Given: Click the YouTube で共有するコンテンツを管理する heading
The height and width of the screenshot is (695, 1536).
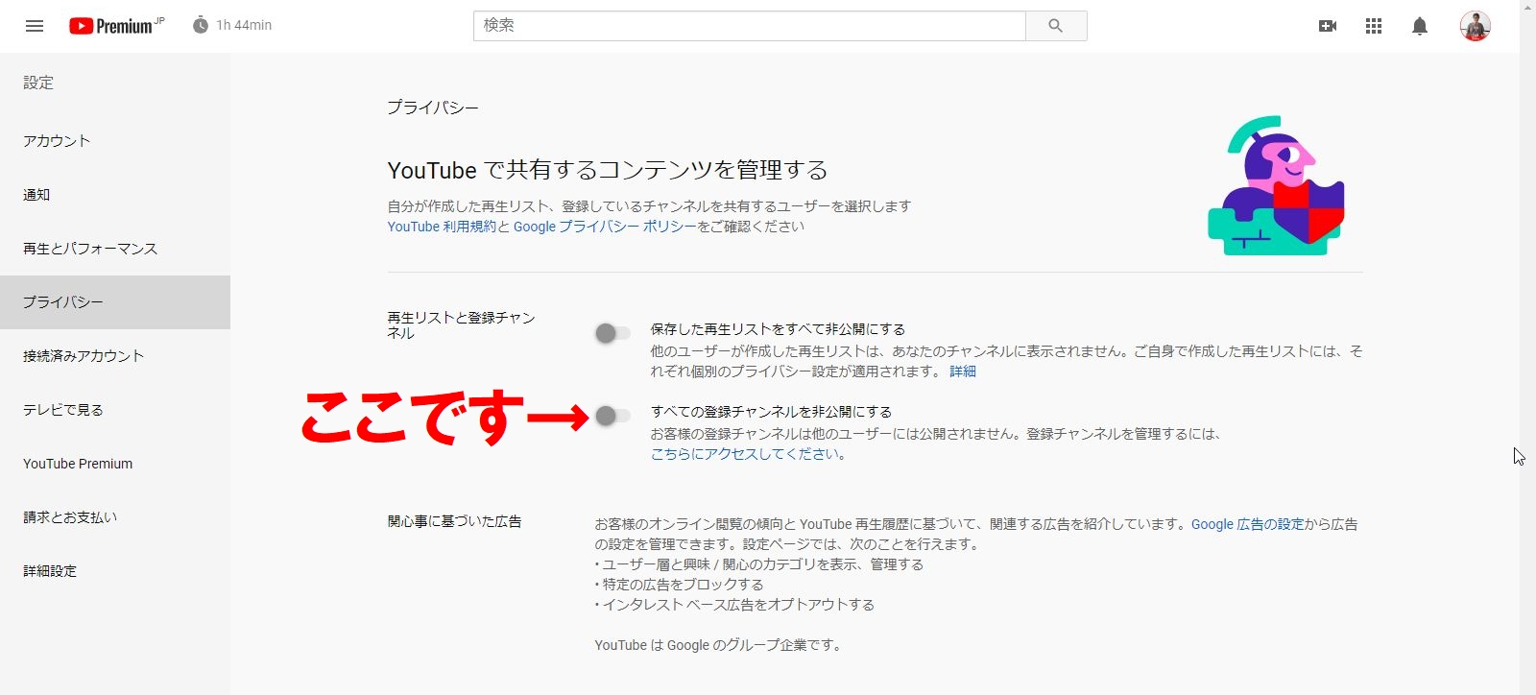Looking at the screenshot, I should [608, 170].
